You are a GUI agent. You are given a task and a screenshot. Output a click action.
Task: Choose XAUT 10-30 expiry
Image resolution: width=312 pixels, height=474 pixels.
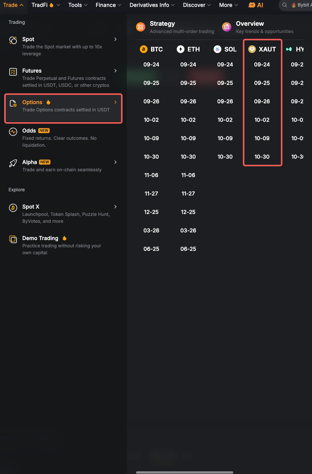click(x=262, y=157)
